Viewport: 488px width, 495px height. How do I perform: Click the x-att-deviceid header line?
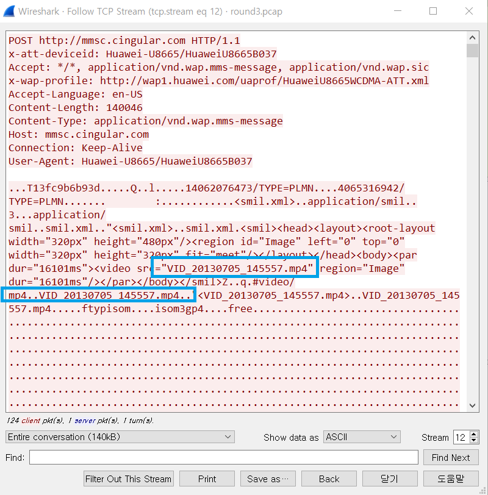point(143,54)
